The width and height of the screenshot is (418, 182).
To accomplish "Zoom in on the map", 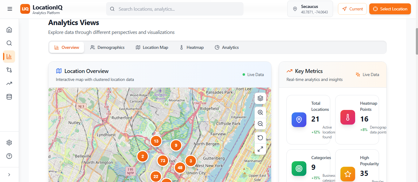I will tap(260, 112).
